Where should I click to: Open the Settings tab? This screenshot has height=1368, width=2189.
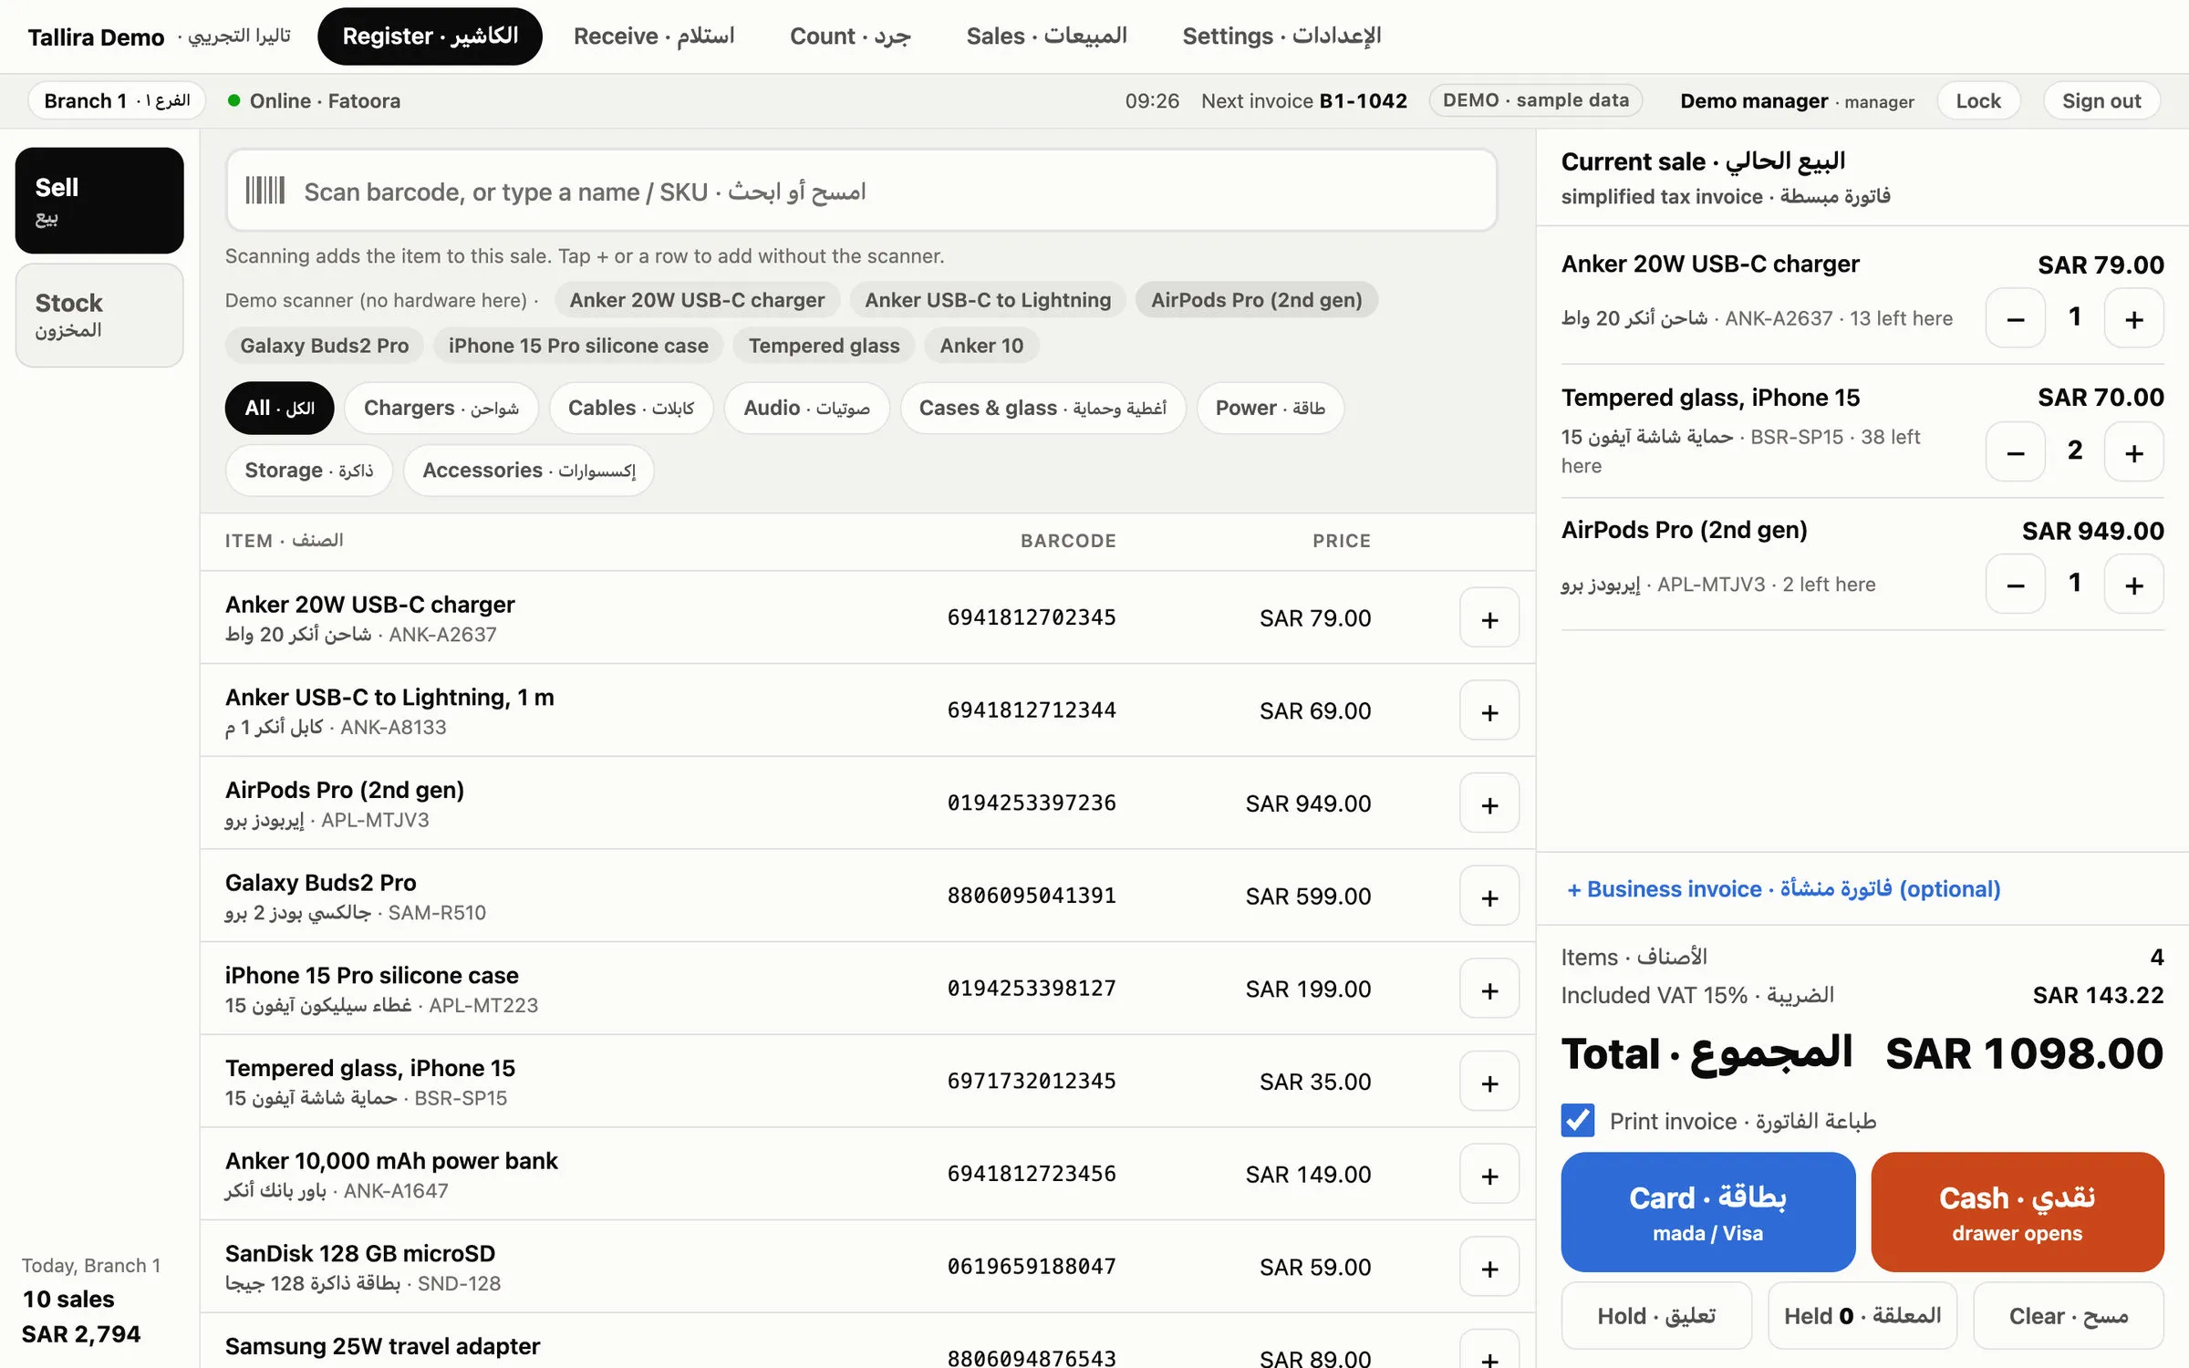[1281, 36]
